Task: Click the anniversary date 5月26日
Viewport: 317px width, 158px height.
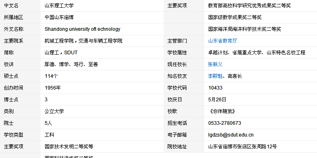Action: coord(217,100)
